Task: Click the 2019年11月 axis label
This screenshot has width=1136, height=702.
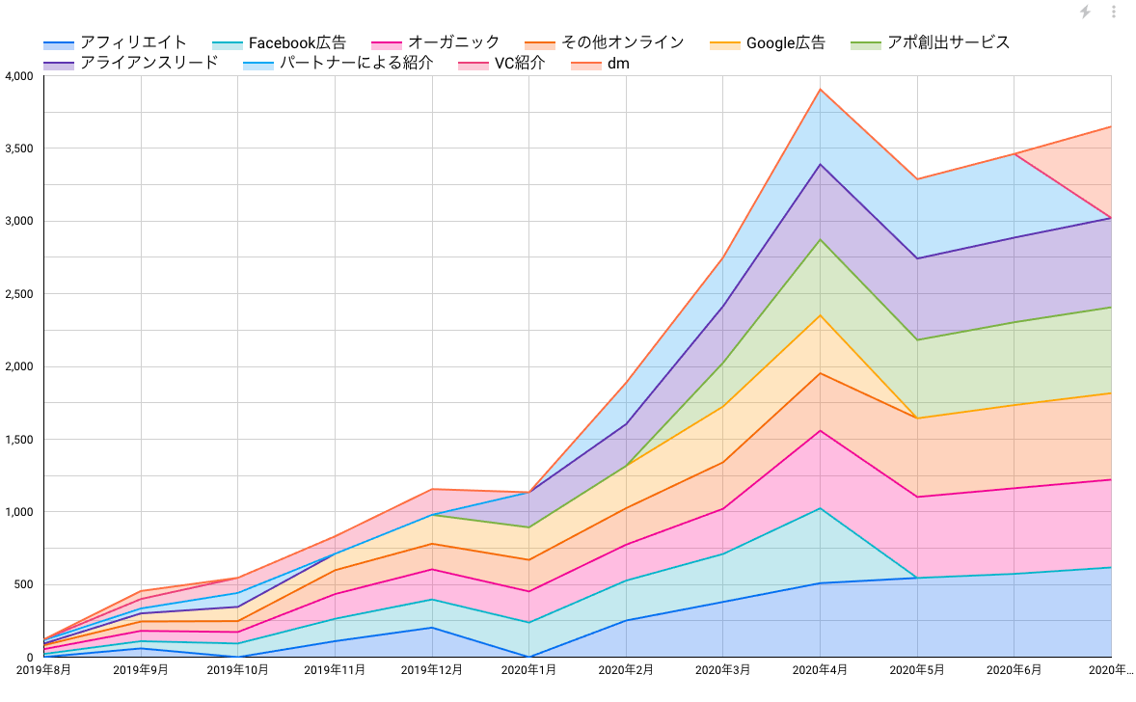Action: (x=335, y=670)
